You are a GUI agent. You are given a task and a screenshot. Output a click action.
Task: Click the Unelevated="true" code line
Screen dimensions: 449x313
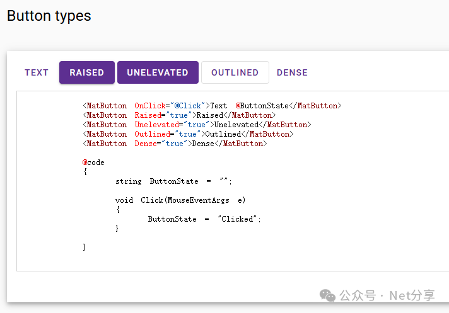pos(197,125)
